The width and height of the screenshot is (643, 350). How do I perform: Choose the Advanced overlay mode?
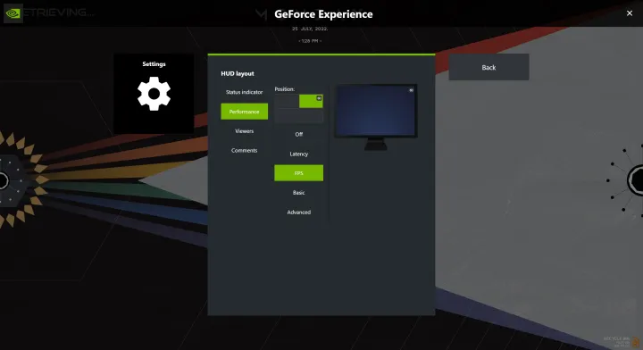click(298, 212)
